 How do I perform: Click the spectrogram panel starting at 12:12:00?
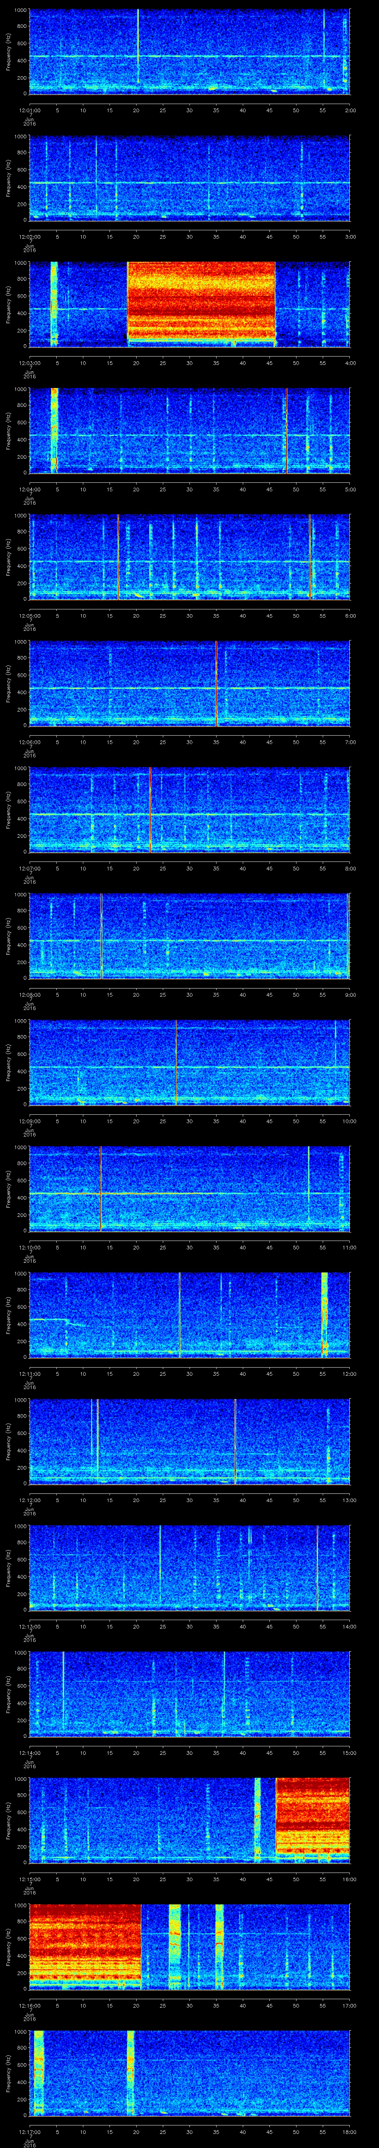tap(190, 1442)
